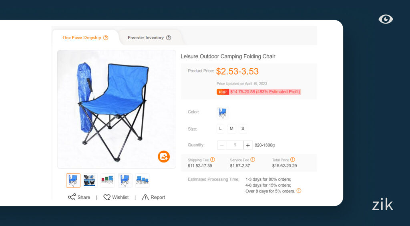Click the help icon beside Preorder Inventory
This screenshot has height=226, width=410.
(169, 38)
